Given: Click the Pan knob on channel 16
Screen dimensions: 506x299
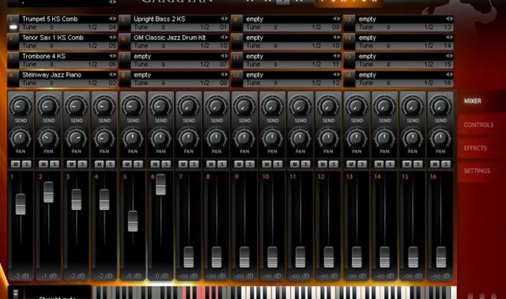Looking at the screenshot, I should tap(441, 138).
